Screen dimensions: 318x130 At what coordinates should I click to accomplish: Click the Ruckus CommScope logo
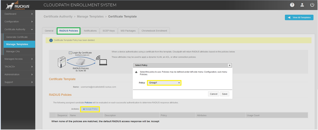click(18, 5)
